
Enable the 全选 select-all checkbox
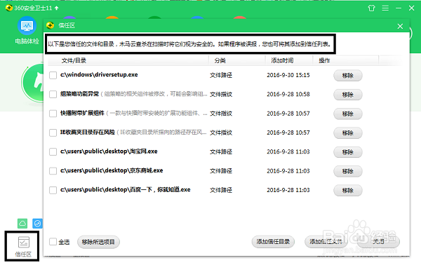[x=53, y=242]
